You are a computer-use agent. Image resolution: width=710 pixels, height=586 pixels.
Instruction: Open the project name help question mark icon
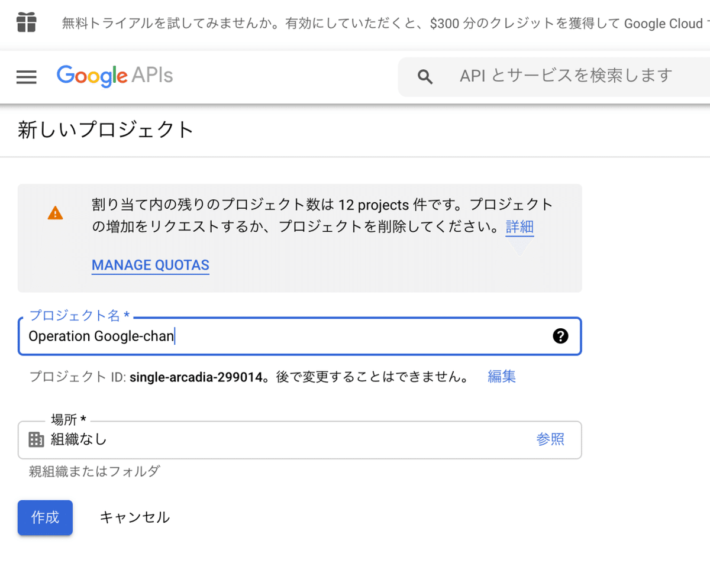pyautogui.click(x=560, y=336)
